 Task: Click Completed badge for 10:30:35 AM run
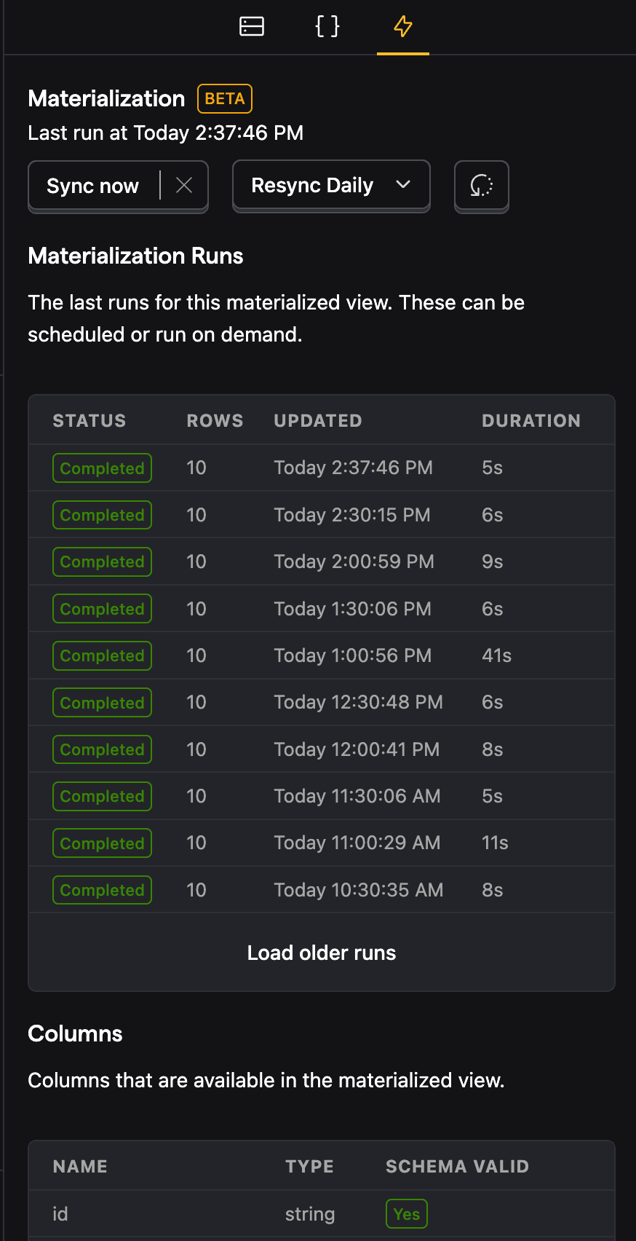102,890
